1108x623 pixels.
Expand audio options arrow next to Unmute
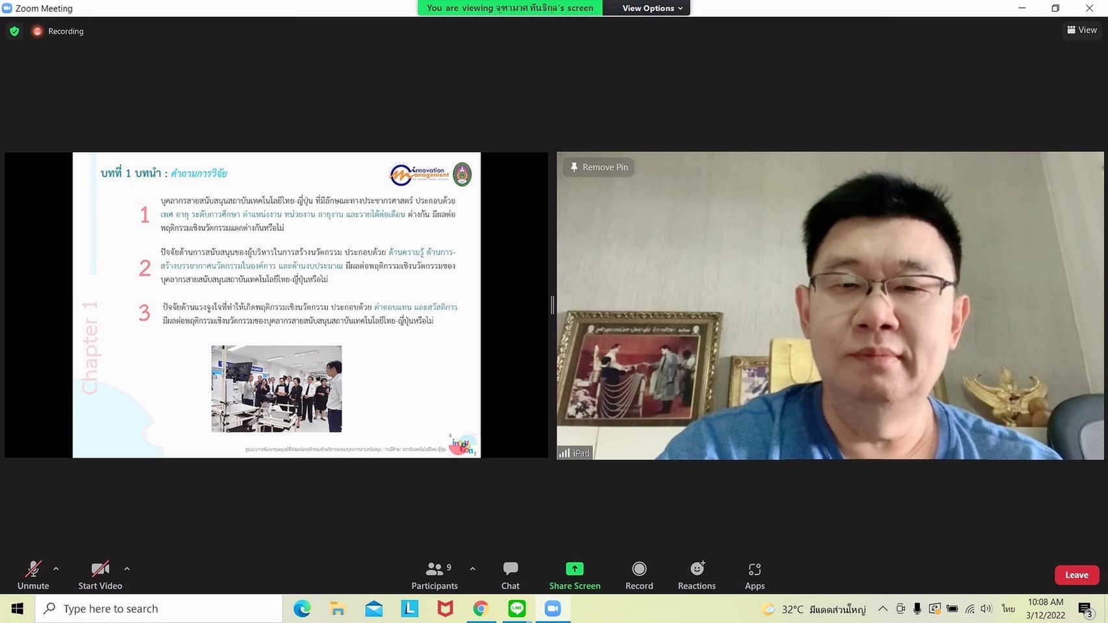[56, 568]
